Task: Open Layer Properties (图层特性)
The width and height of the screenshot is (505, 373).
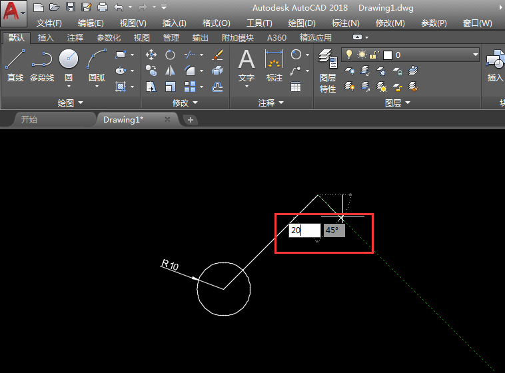Action: coord(328,71)
